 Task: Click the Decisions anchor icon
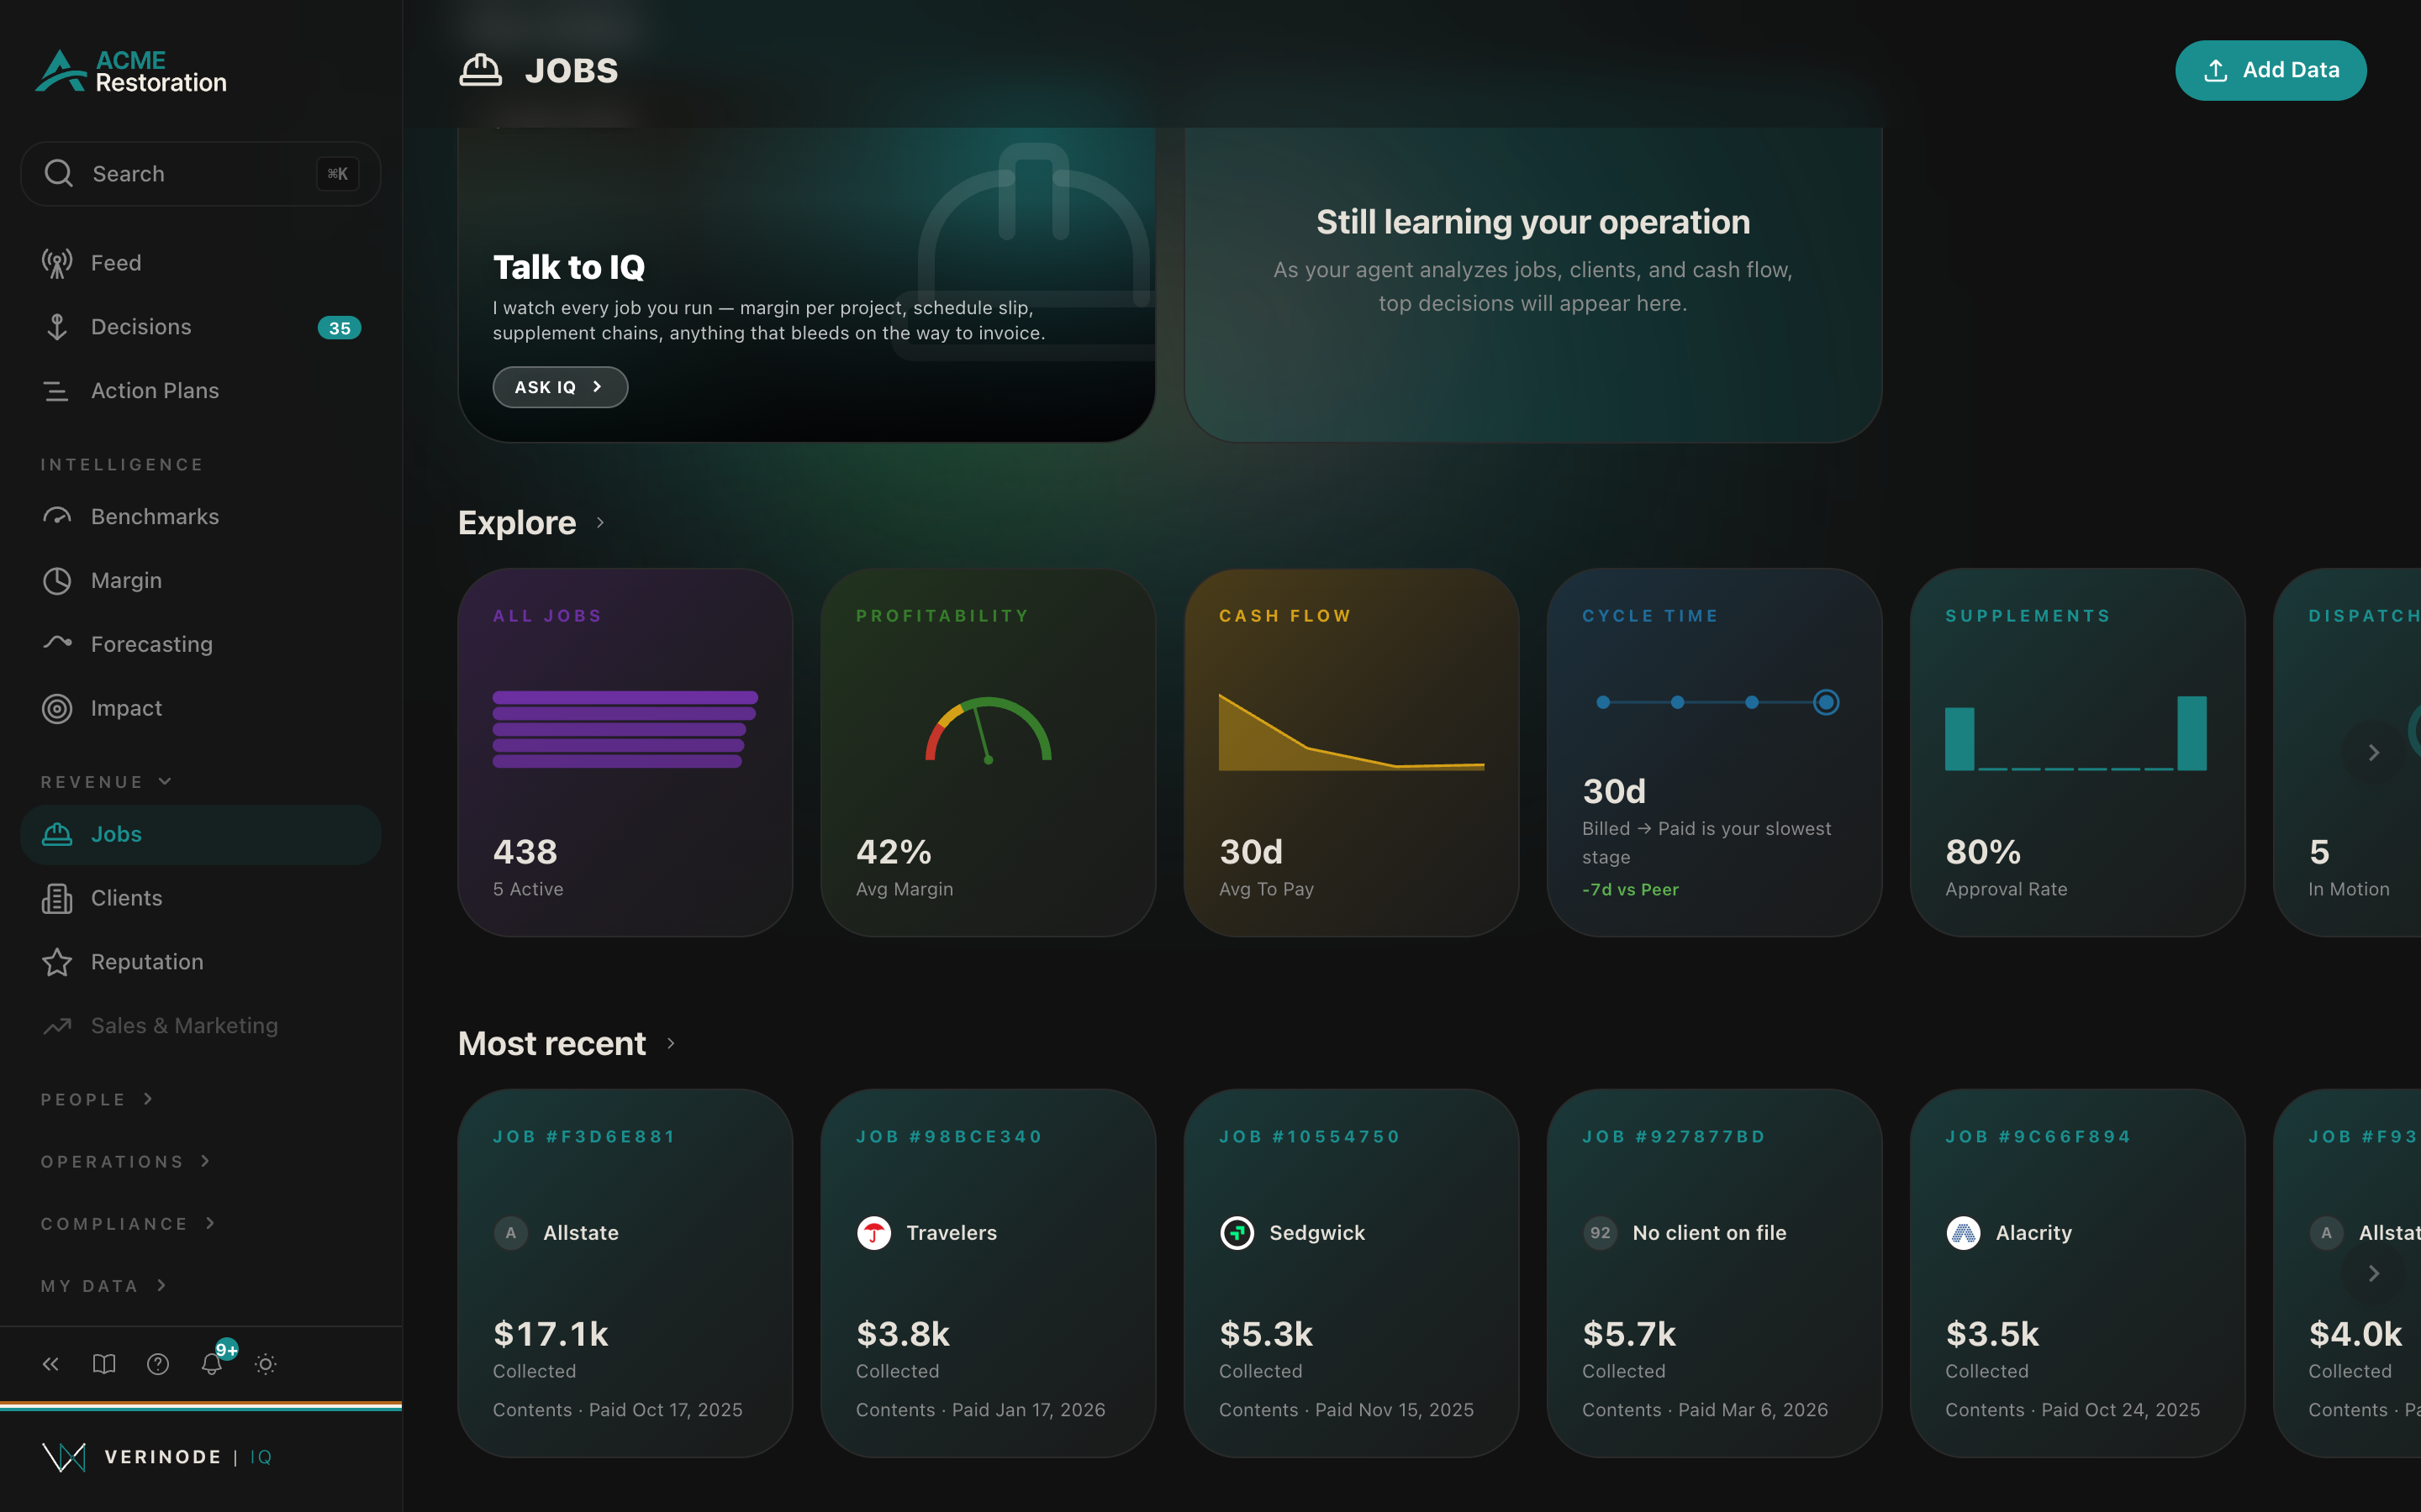tap(57, 327)
